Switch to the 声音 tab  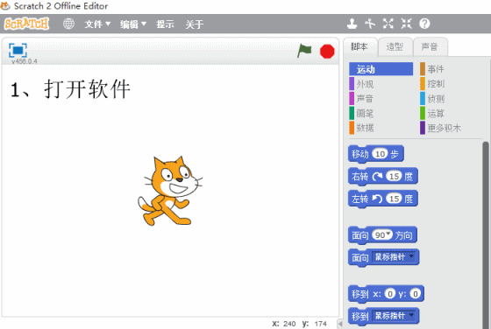[430, 47]
